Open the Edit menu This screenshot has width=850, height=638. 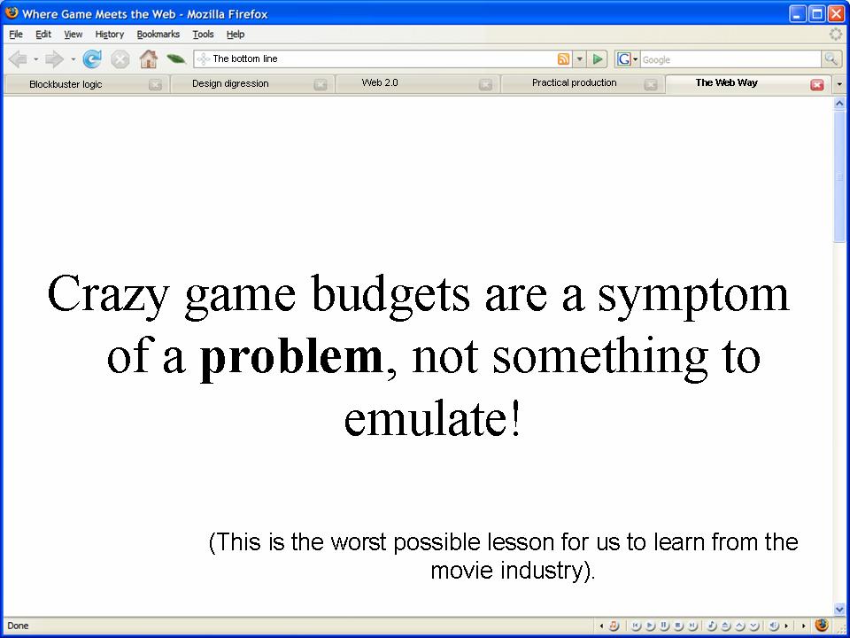tap(43, 35)
